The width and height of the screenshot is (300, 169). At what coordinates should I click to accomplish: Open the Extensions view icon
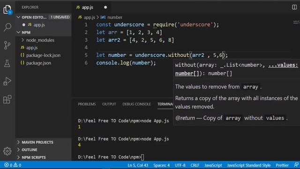pos(7,99)
